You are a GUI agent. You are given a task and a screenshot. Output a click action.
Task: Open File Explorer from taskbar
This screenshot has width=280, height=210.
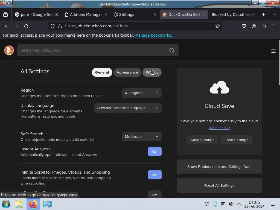(x=19, y=204)
